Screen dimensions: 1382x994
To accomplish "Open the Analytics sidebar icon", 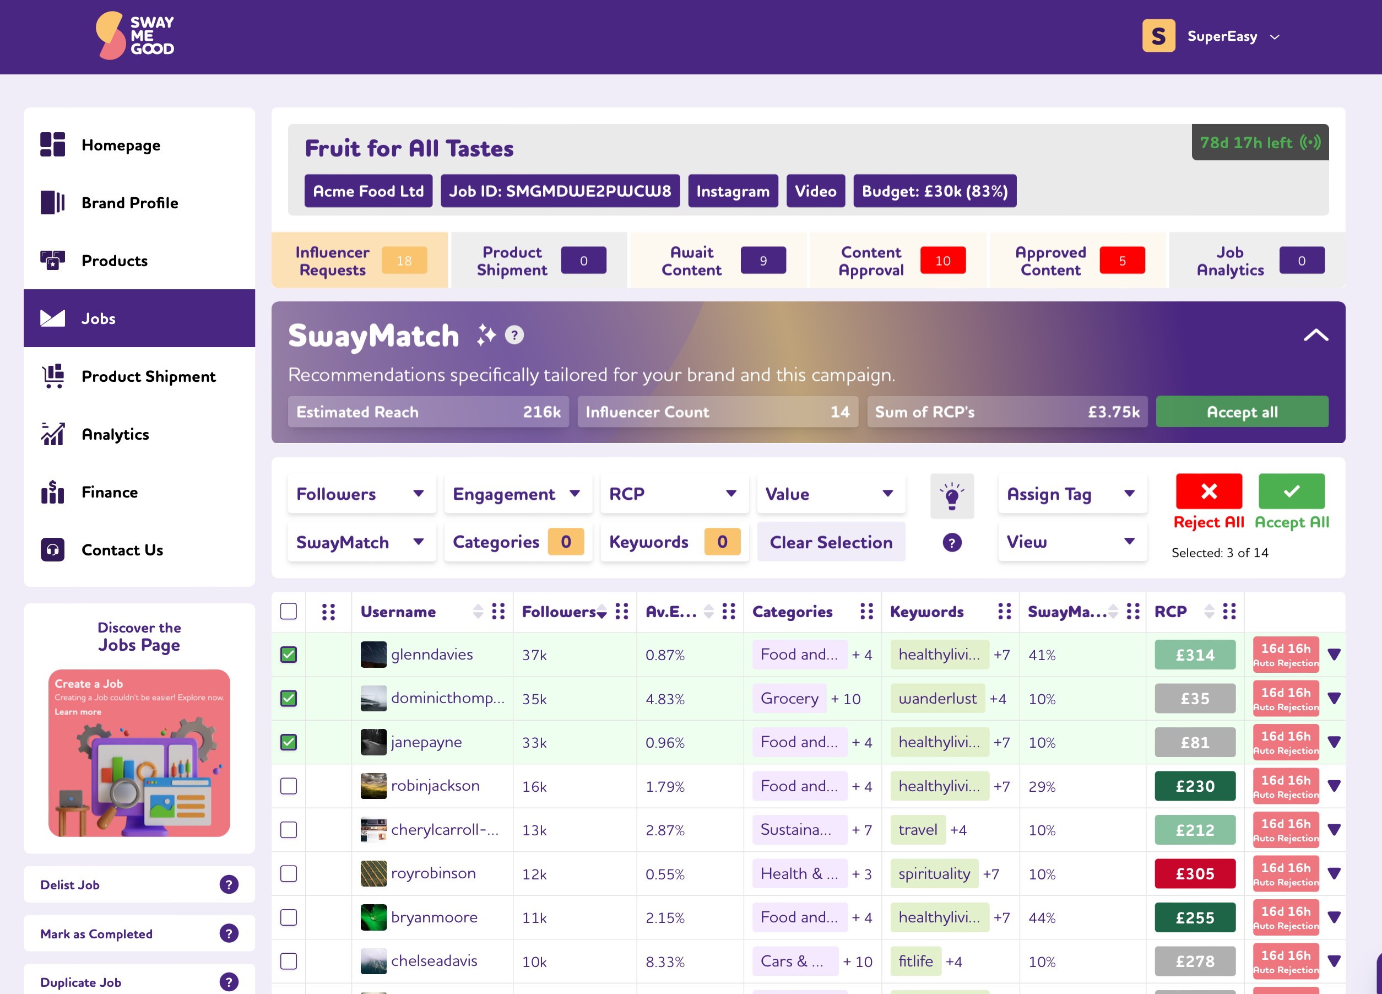I will (x=52, y=434).
